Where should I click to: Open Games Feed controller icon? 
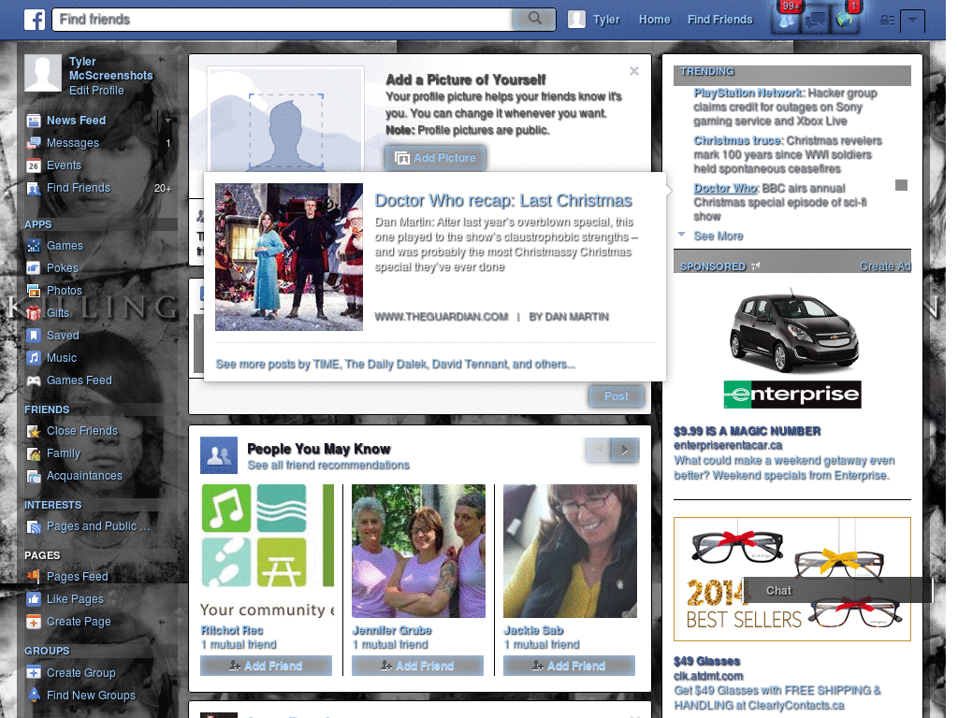click(34, 381)
